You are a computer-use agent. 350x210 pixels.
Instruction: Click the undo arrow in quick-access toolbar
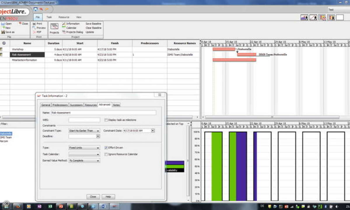[41, 9]
